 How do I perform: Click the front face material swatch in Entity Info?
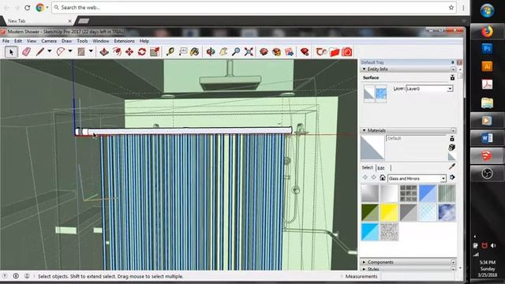tap(369, 94)
